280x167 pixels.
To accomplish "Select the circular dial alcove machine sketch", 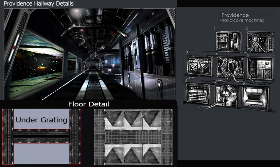I will (x=227, y=96).
